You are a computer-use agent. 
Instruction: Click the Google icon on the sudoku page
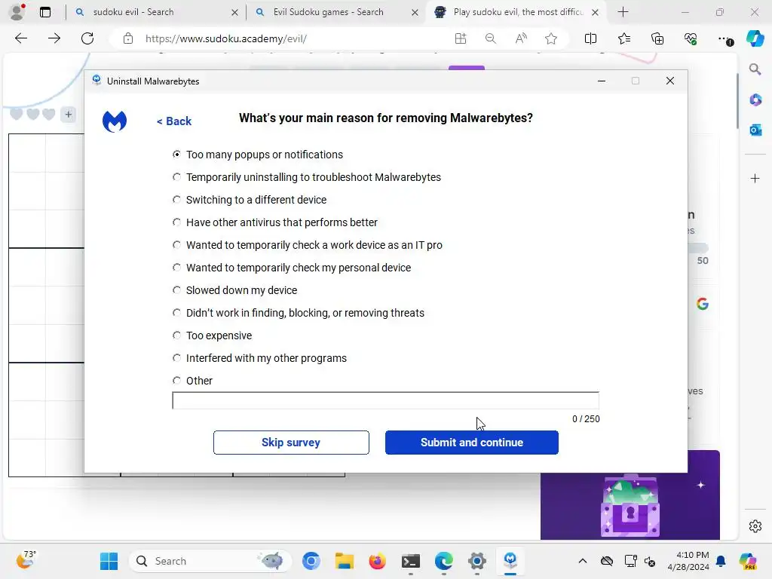click(x=703, y=304)
